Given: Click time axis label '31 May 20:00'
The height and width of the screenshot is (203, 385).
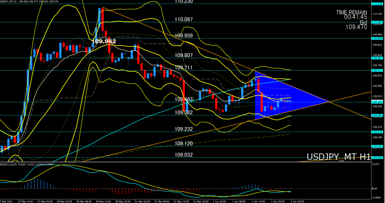Looking at the screenshot, I should (x=200, y=201).
